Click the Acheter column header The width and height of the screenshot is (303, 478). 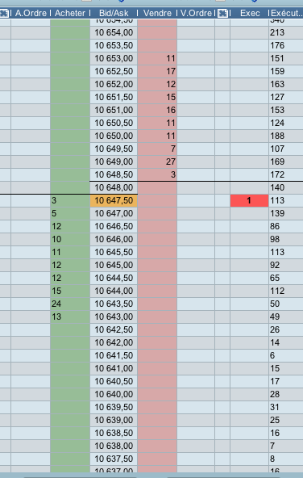coord(70,13)
